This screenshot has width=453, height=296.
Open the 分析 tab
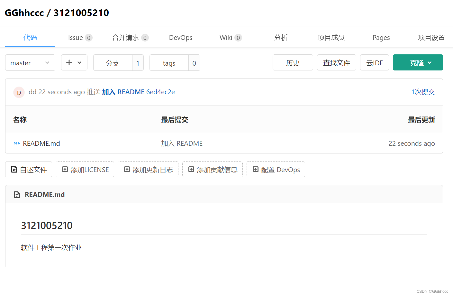pyautogui.click(x=281, y=38)
